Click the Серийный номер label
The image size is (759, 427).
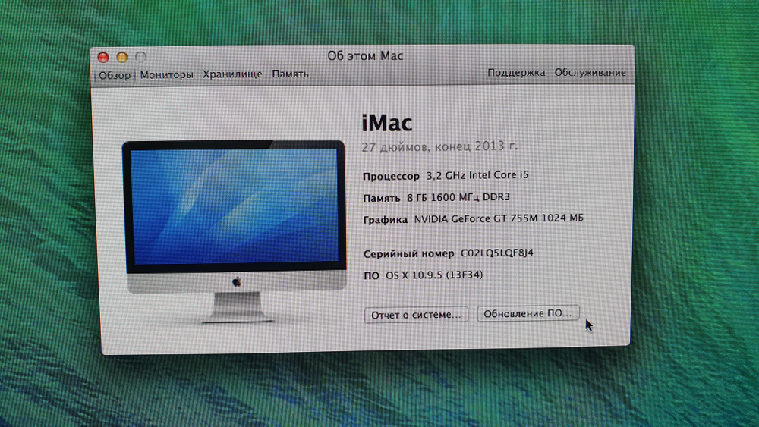tap(408, 254)
